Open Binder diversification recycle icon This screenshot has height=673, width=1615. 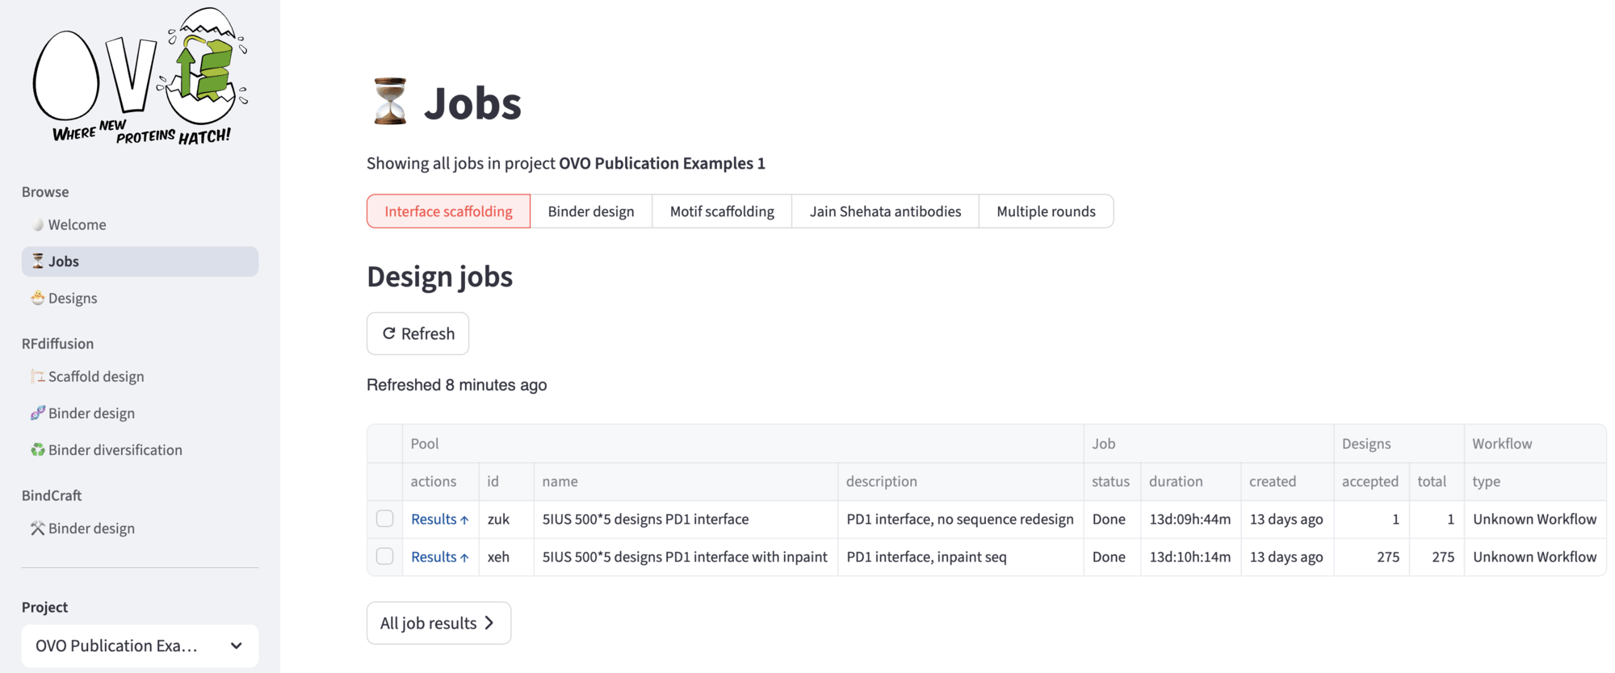point(37,449)
